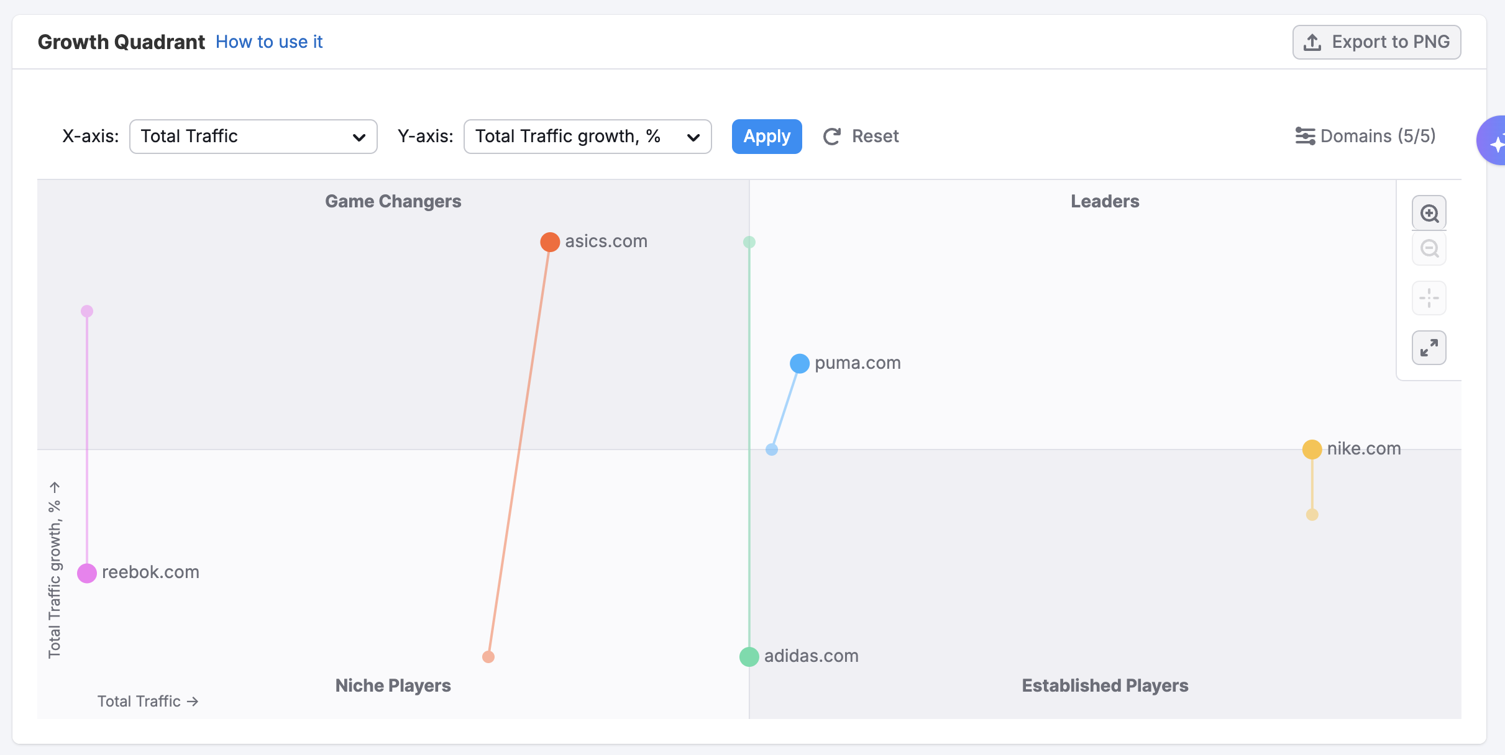The height and width of the screenshot is (755, 1505).
Task: Select the yellow nike.com data point
Action: [x=1312, y=449]
